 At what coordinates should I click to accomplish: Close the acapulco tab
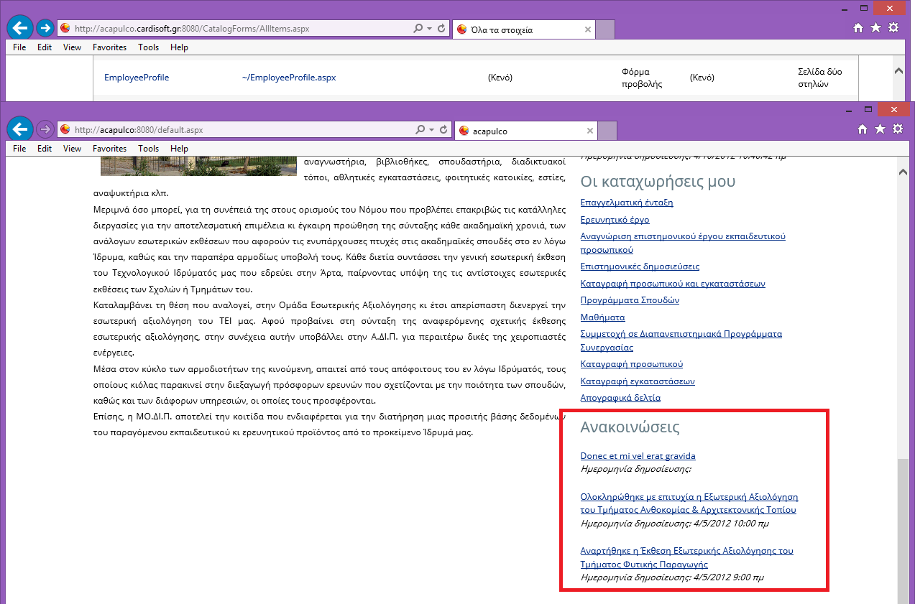[x=590, y=131]
